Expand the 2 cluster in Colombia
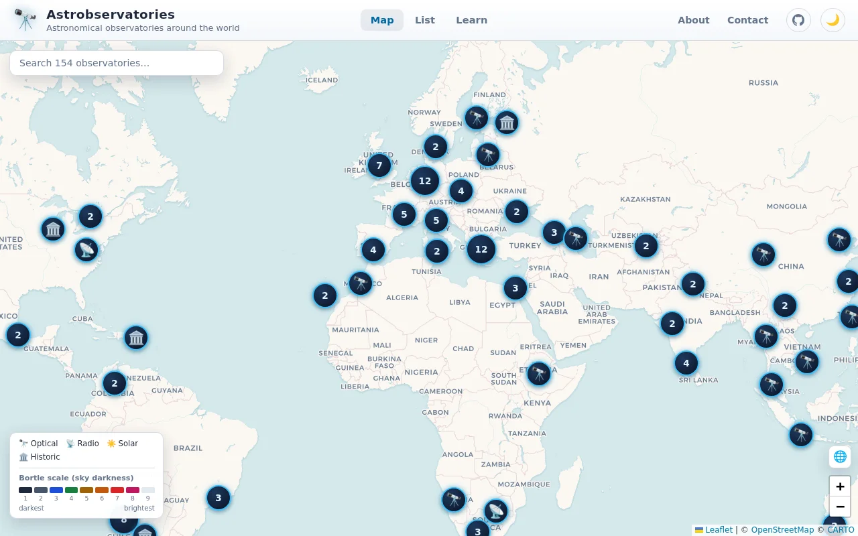The width and height of the screenshot is (858, 536). [115, 383]
